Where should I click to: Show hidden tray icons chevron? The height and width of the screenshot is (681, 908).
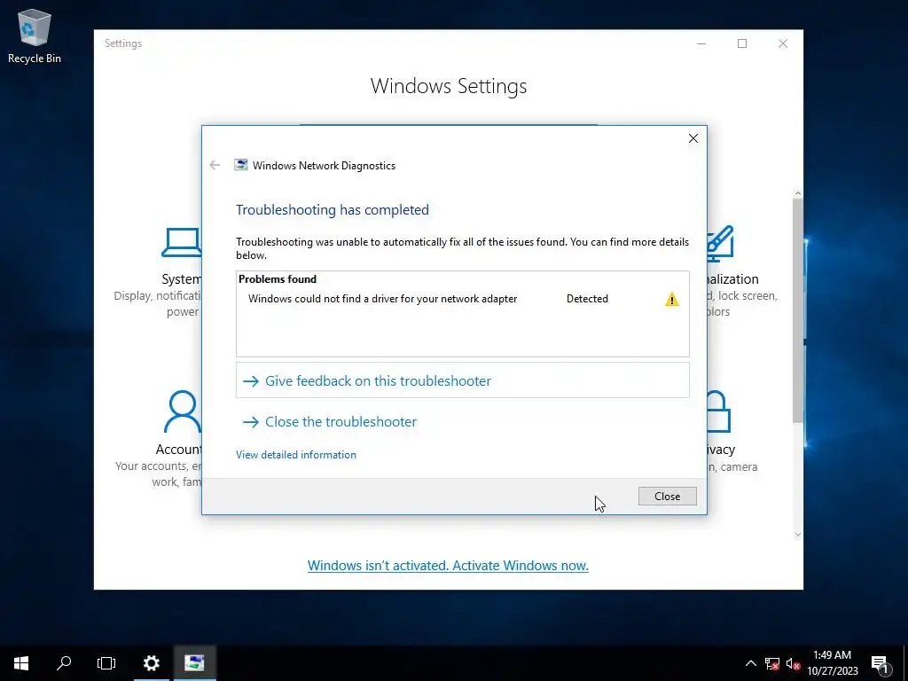point(750,663)
